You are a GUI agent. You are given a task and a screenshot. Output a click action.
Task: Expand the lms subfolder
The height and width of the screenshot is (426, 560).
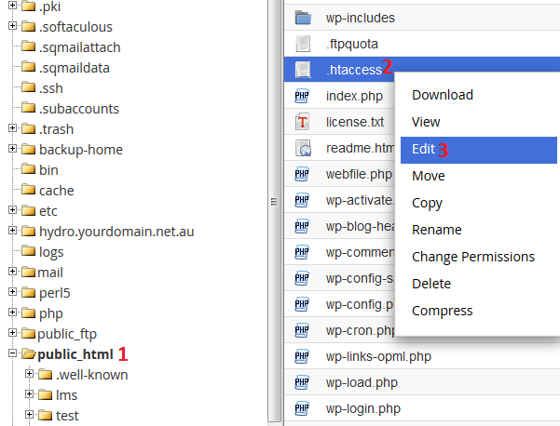(29, 394)
